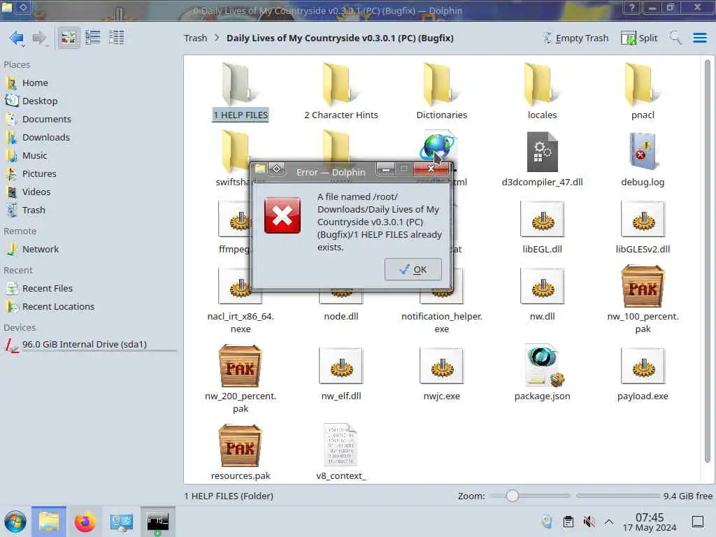716x537 pixels.
Task: Select the libGLESv2.dll file
Action: 643,226
